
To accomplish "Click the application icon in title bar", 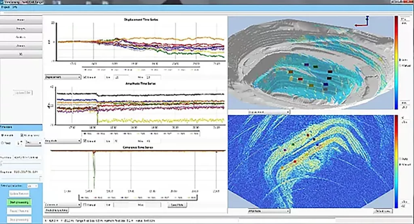I will (x=2, y=2).
